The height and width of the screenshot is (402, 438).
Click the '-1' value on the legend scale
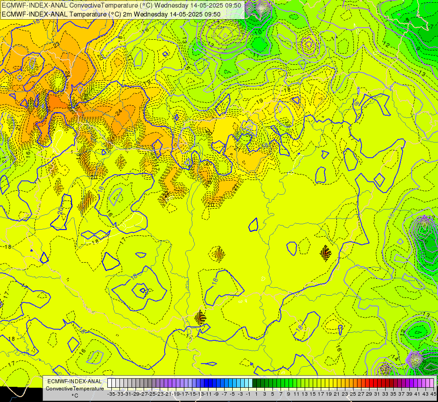tap(248, 394)
